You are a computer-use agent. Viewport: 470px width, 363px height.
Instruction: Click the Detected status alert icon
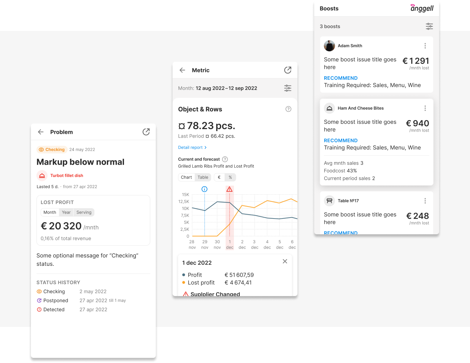point(39,310)
